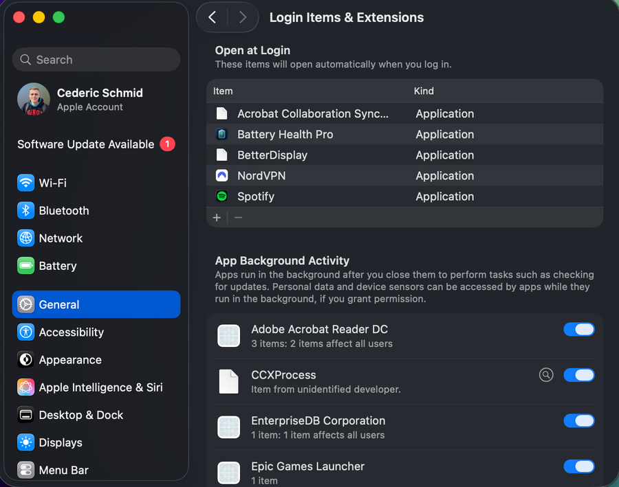Toggle Epic Games Launcher background activity
Screen dimensions: 619x487
[579, 466]
